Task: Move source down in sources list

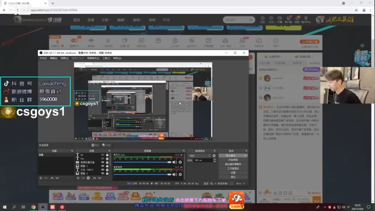Action: point(100,178)
